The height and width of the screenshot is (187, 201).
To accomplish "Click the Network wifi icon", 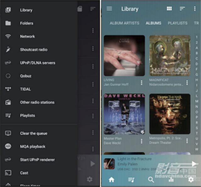I will pos(8,36).
